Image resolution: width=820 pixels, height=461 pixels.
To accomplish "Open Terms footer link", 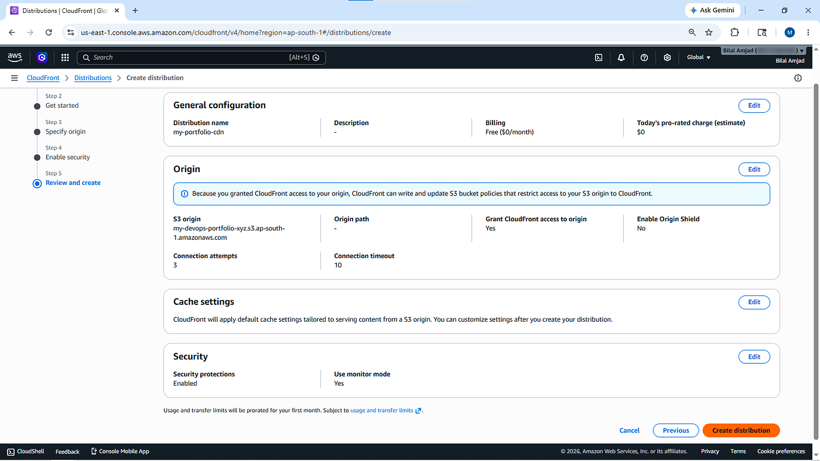I will (738, 452).
